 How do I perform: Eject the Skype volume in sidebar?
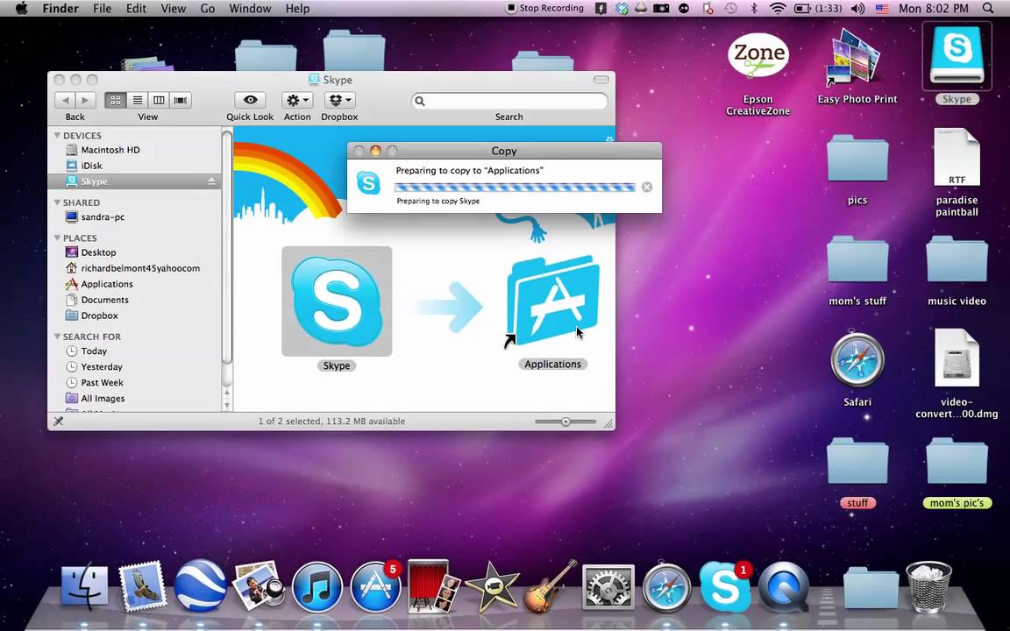point(211,181)
